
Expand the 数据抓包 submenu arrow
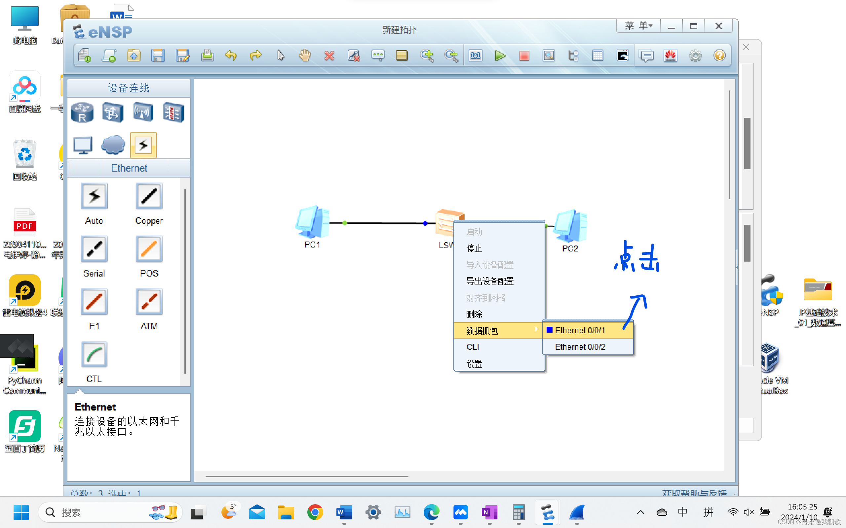click(x=536, y=329)
